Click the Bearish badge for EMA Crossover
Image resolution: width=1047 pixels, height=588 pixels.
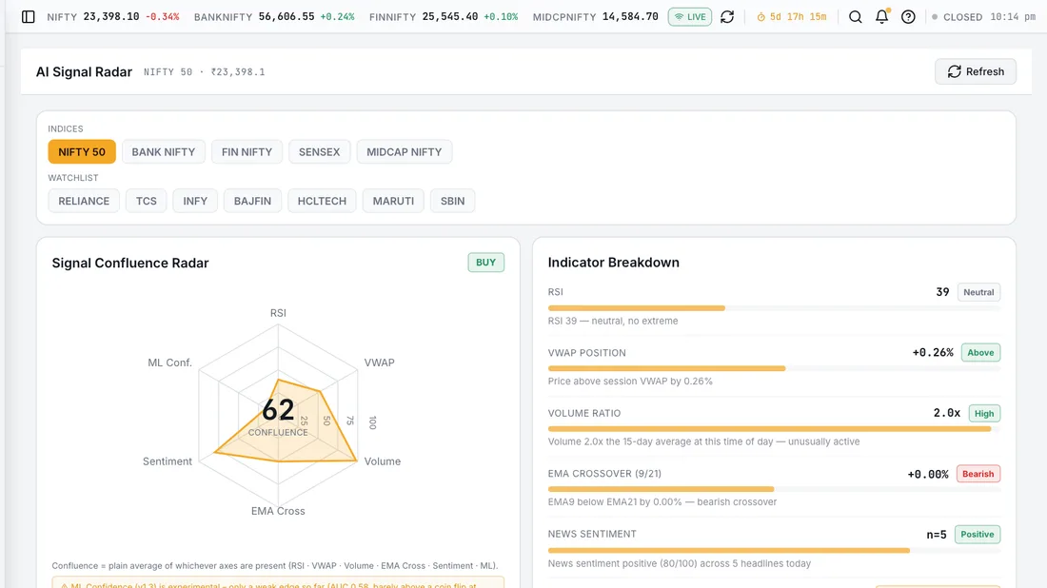978,474
